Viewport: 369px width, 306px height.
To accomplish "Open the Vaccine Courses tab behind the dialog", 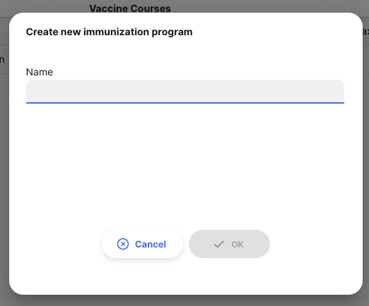I will (130, 8).
